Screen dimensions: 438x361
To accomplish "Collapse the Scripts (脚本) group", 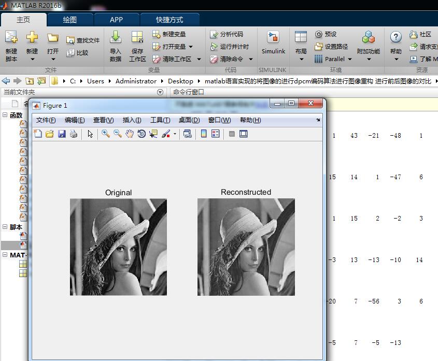I will pos(5,227).
